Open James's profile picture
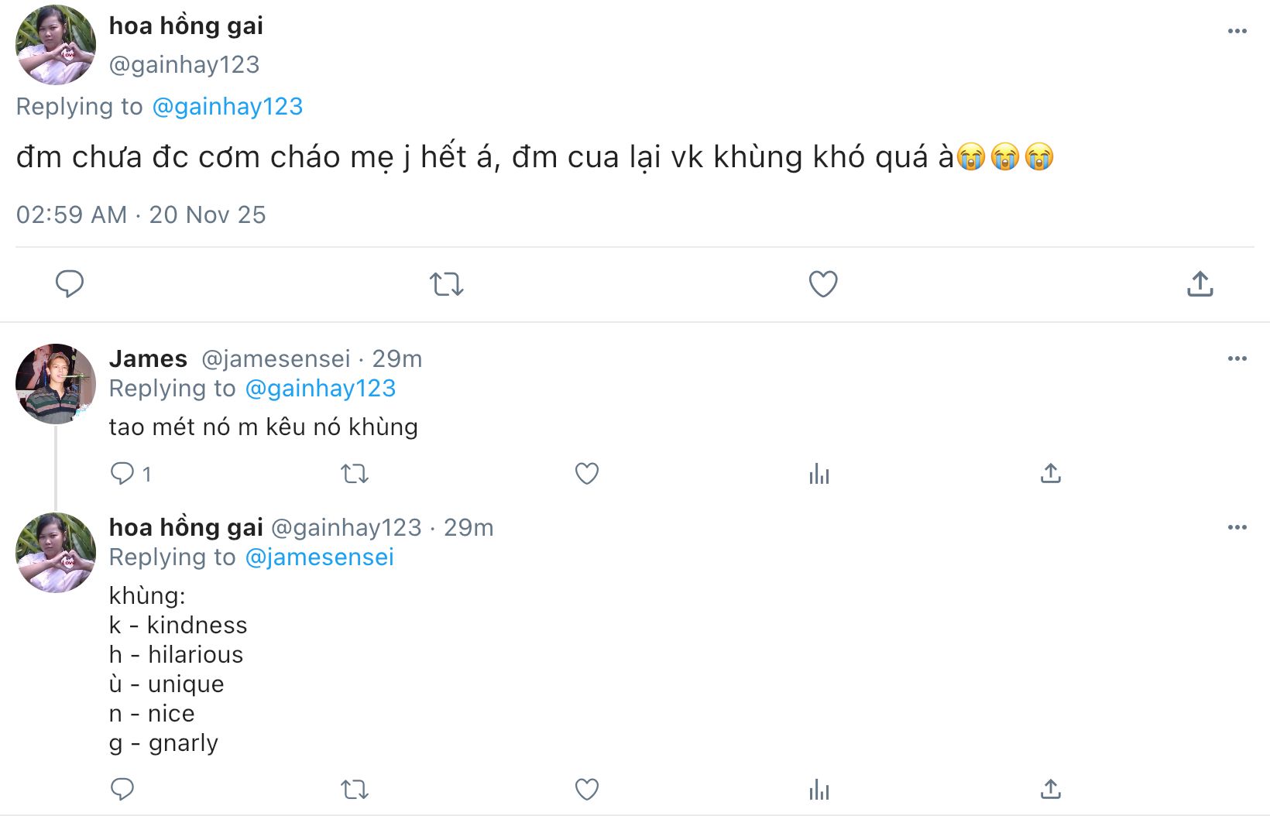1270x816 pixels. click(55, 384)
